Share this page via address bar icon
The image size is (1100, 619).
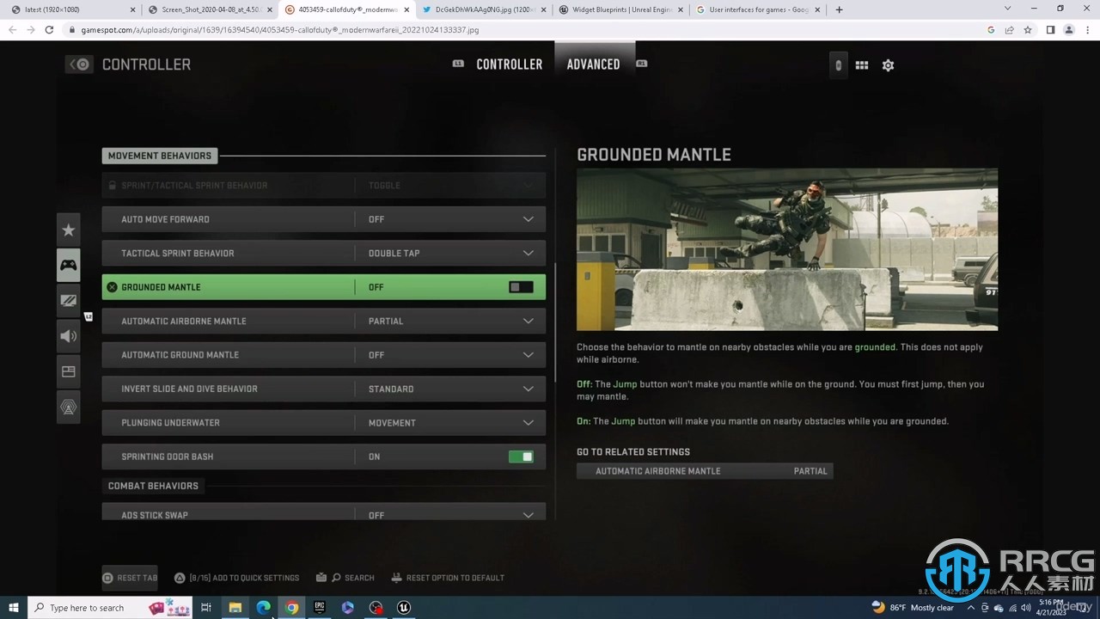pyautogui.click(x=1009, y=29)
